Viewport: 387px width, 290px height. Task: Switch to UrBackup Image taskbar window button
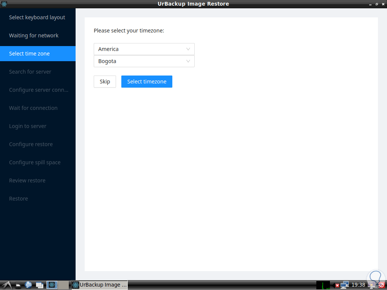click(x=99, y=285)
